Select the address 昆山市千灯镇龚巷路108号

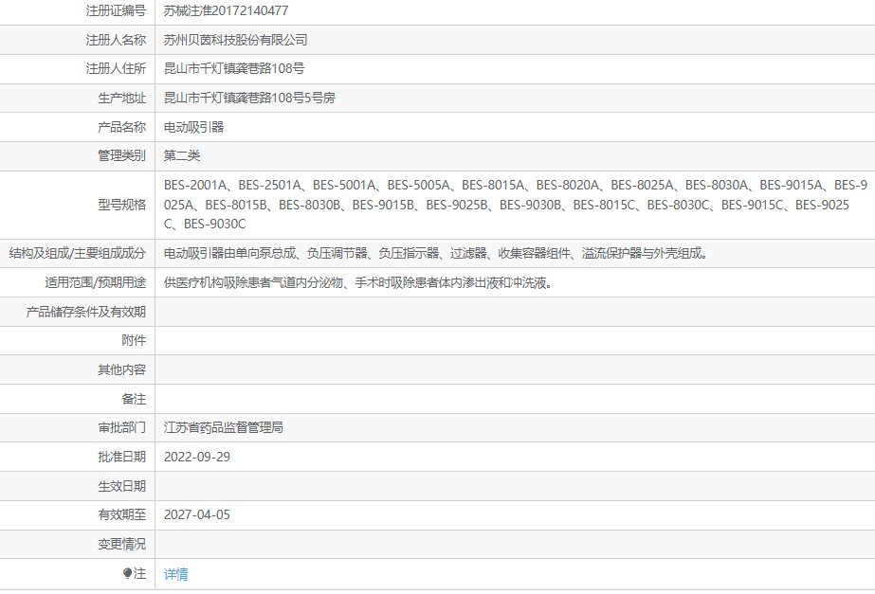pyautogui.click(x=234, y=68)
